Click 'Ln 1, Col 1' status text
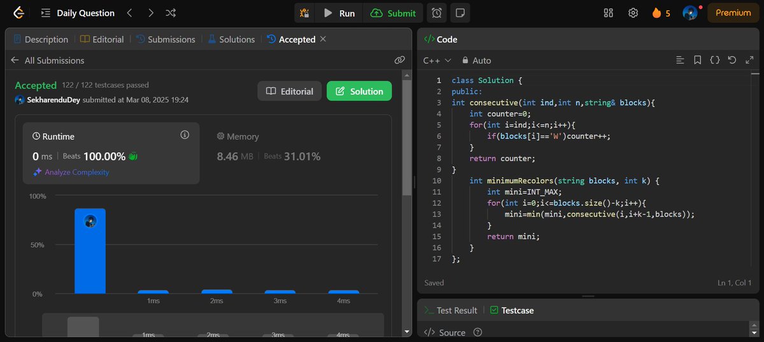Image resolution: width=764 pixels, height=342 pixels. pyautogui.click(x=735, y=283)
